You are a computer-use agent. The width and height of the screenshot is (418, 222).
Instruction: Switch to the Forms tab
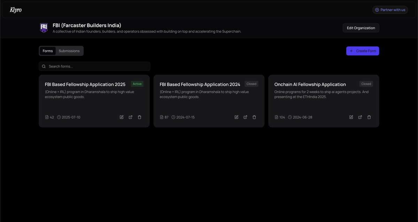48,51
